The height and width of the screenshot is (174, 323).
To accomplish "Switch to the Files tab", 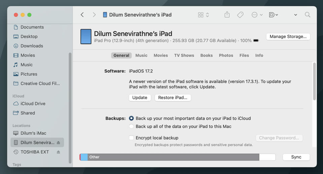I will click(x=244, y=55).
